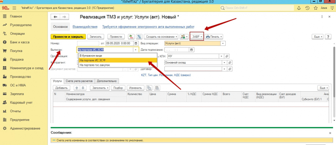Image resolution: width=336 pixels, height=145 pixels.
Task: Click Добавить row button
Action: click(x=61, y=88)
